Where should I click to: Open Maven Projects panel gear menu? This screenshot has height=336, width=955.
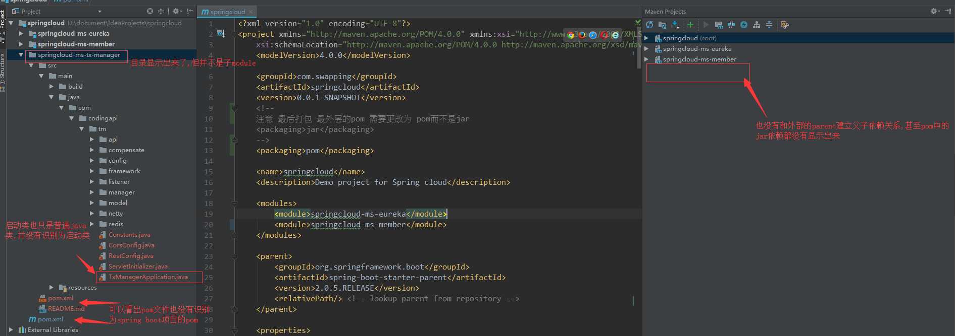[935, 11]
